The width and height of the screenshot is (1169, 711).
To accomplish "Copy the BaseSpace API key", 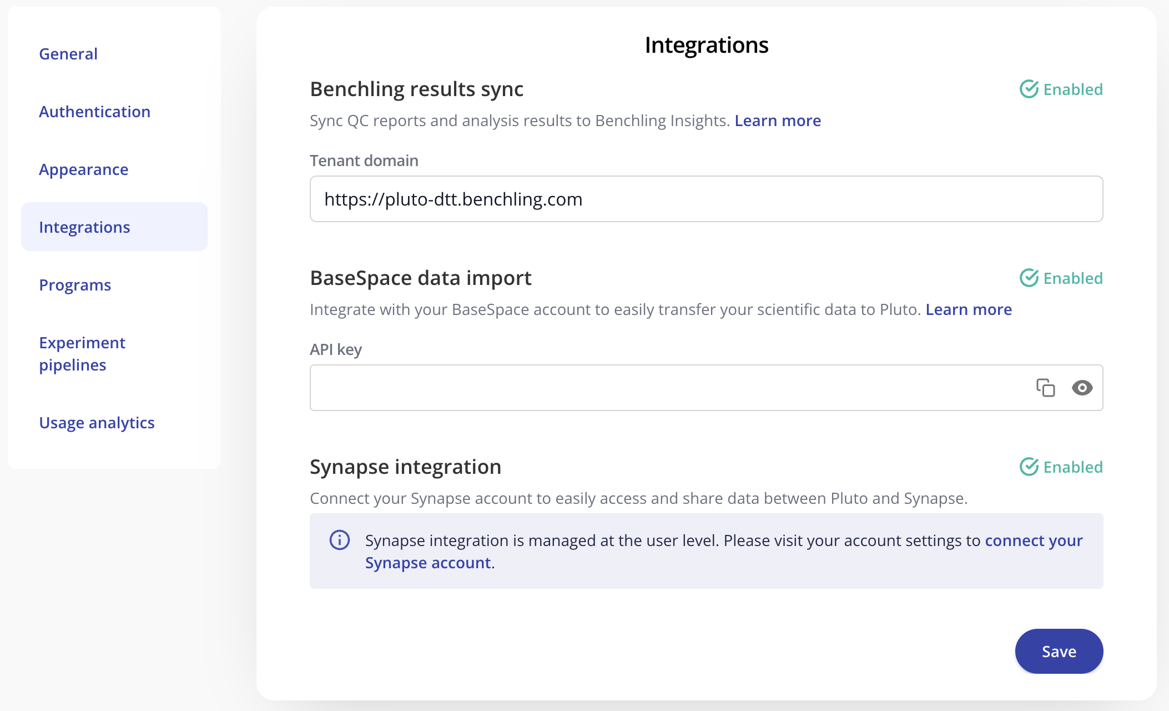I will pyautogui.click(x=1045, y=388).
